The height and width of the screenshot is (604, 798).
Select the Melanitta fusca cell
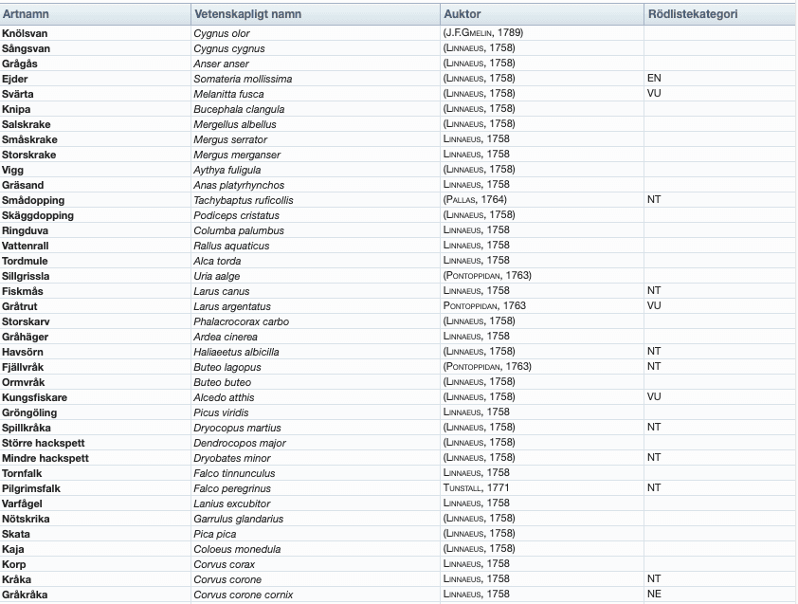click(231, 94)
